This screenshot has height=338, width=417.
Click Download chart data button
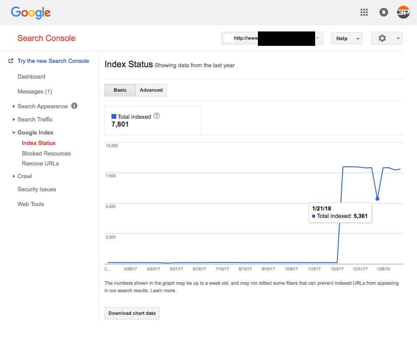point(132,313)
